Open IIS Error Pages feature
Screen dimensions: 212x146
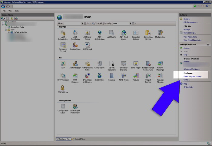pyautogui.click(x=136, y=65)
